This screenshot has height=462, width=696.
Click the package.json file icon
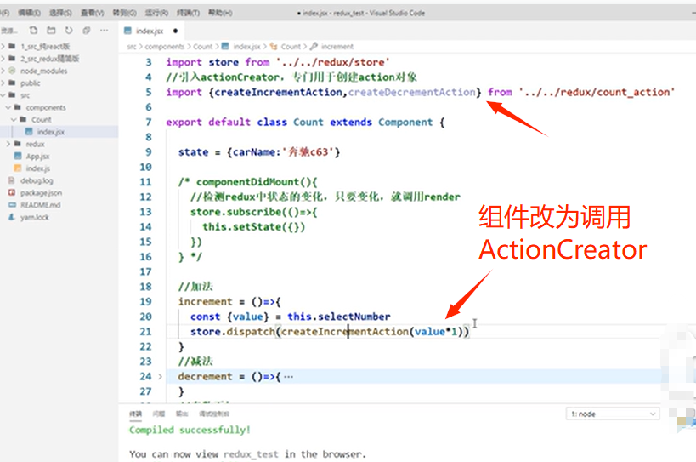[12, 193]
